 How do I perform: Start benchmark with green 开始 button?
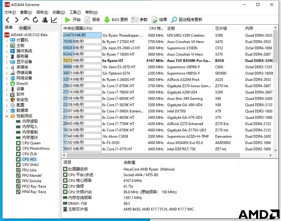[73, 20]
